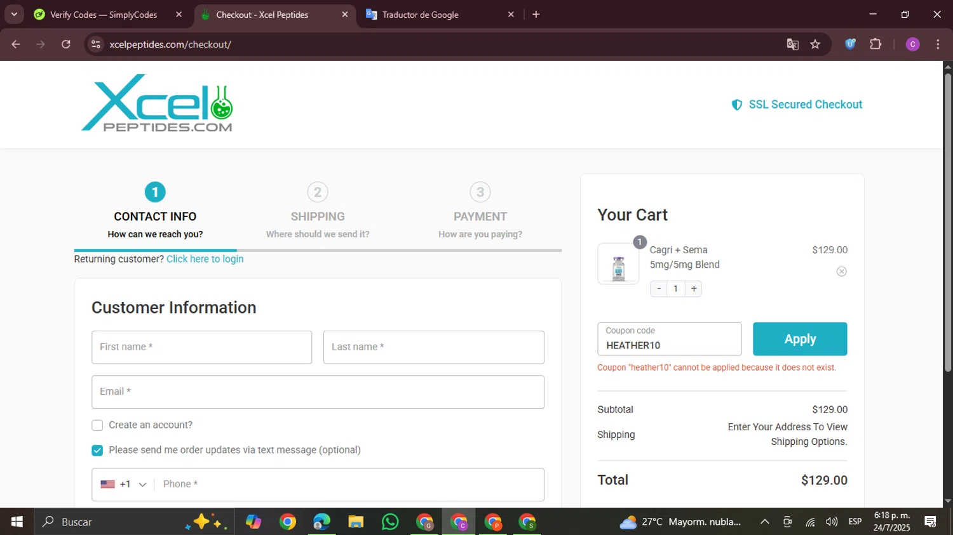Click SSL Secured Checkout shield icon
The height and width of the screenshot is (535, 953).
737,105
